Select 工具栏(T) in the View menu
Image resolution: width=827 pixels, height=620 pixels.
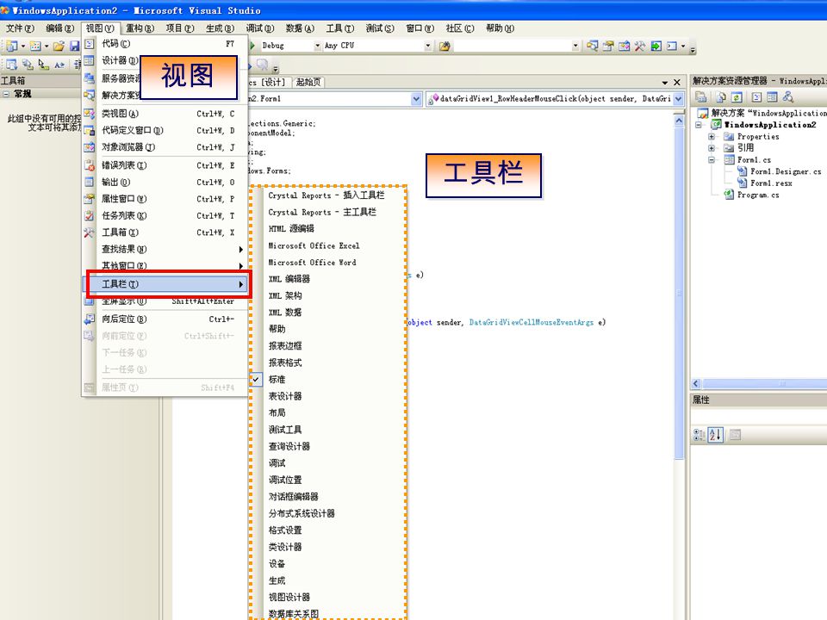tap(167, 284)
